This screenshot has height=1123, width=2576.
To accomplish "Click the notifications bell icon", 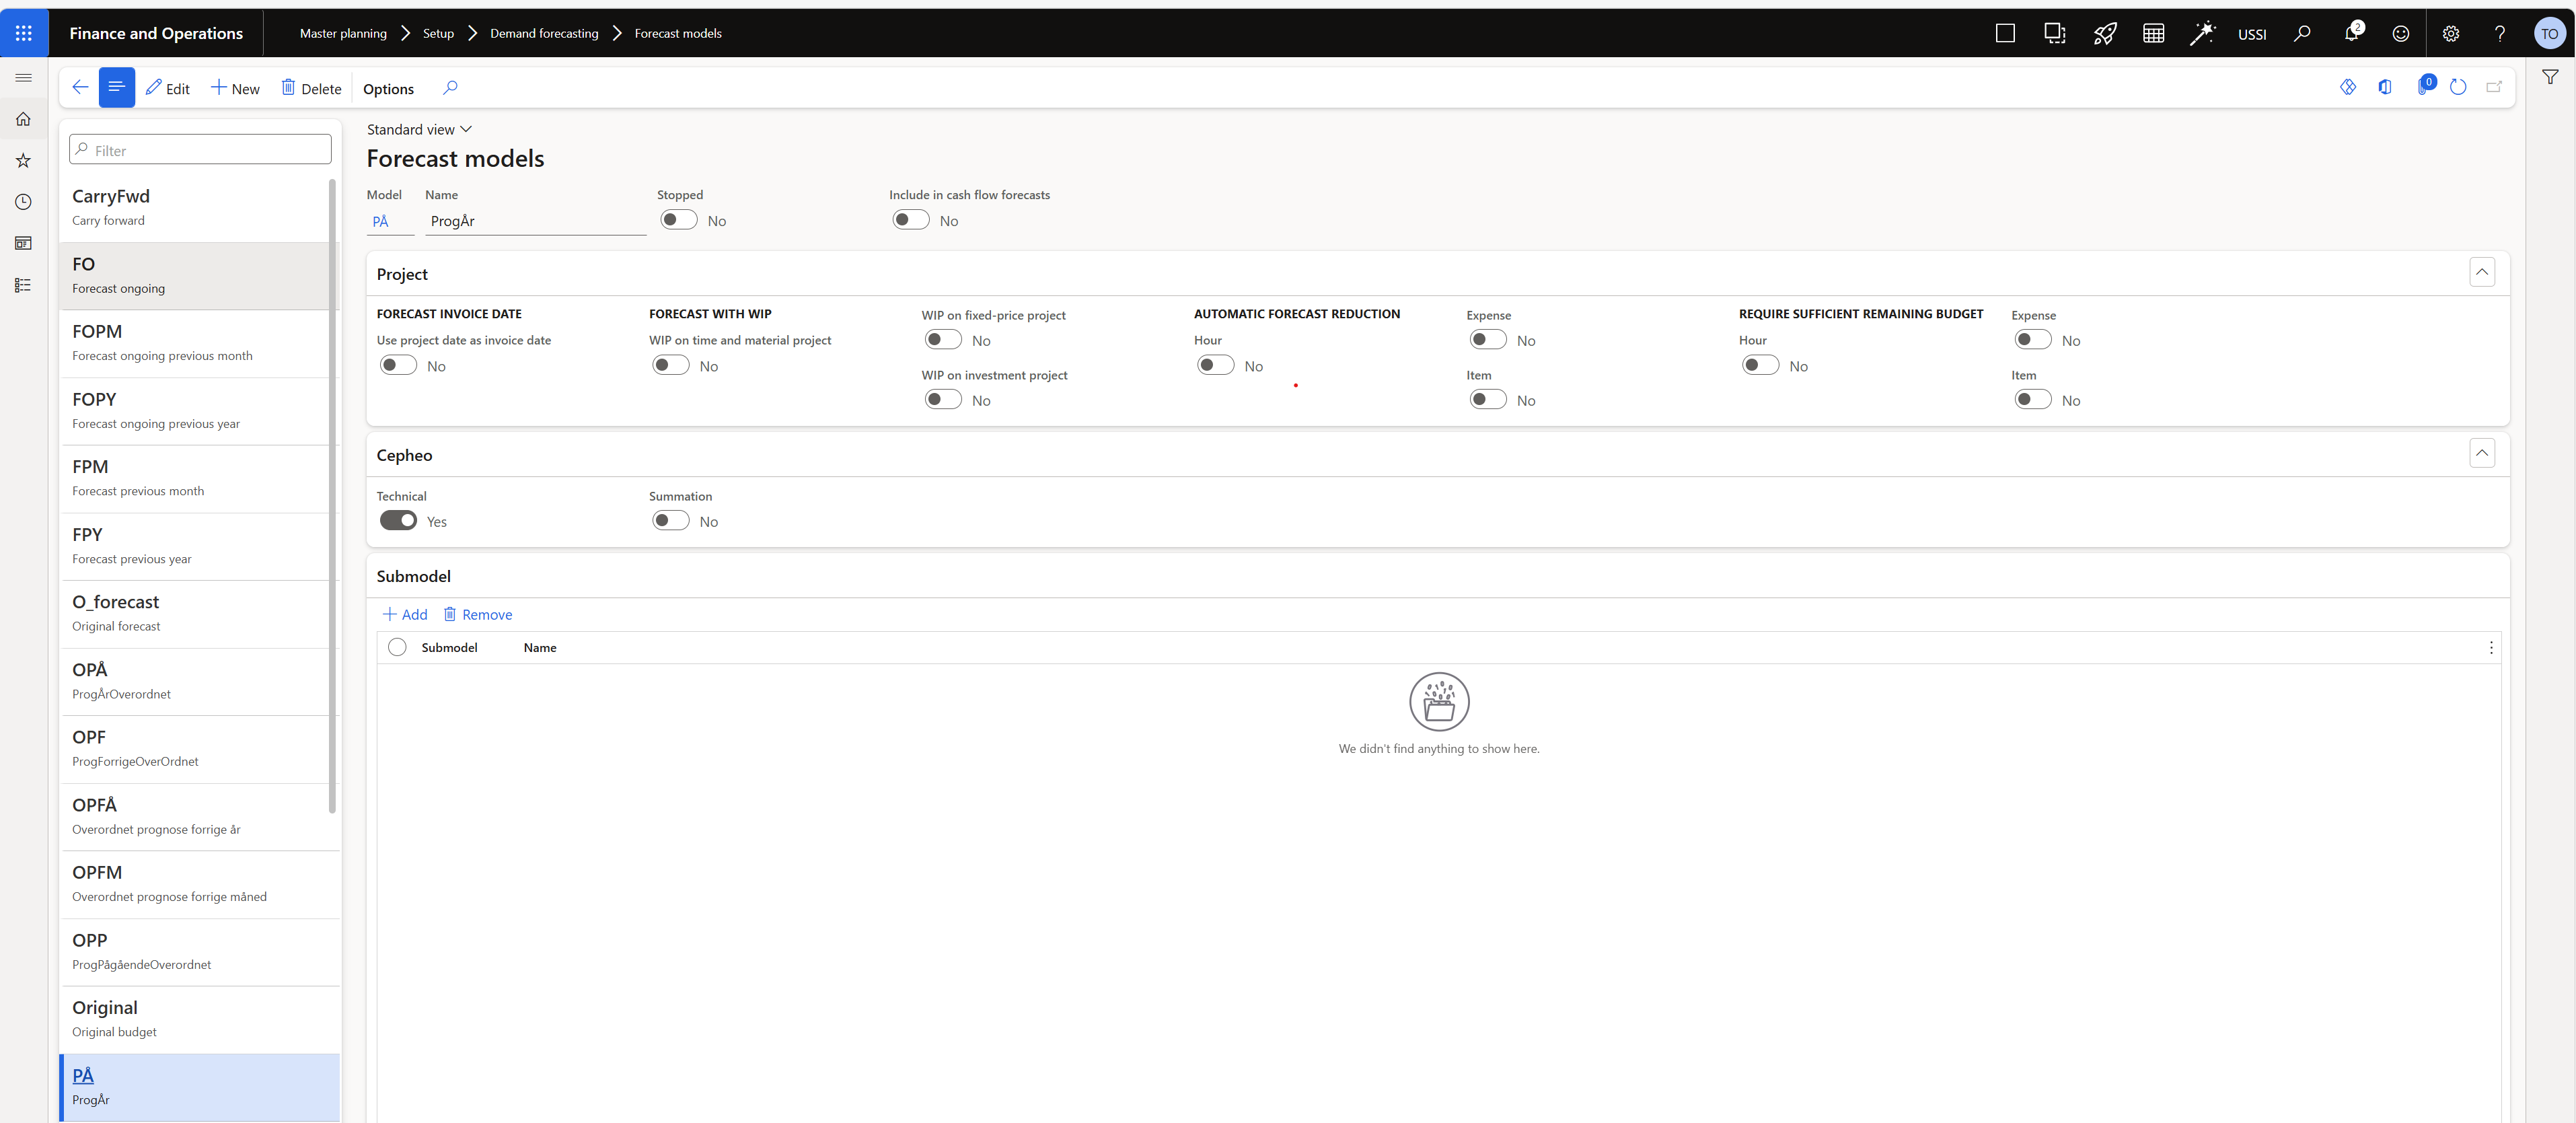I will click(2351, 33).
